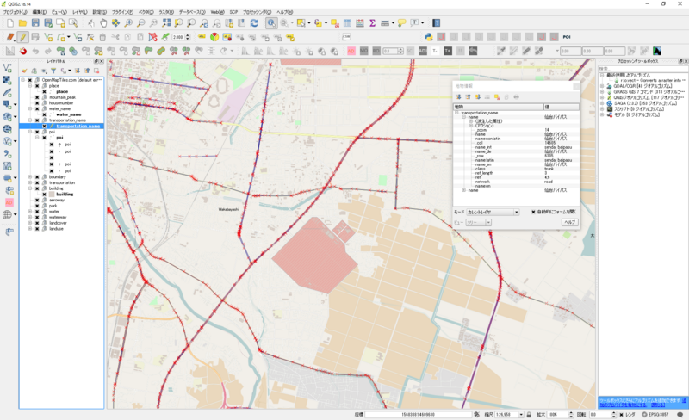689x420 pixels.
Task: Click the help button in identify panel
Action: [x=569, y=222]
